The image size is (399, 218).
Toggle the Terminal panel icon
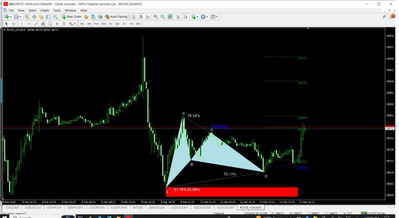[48, 17]
